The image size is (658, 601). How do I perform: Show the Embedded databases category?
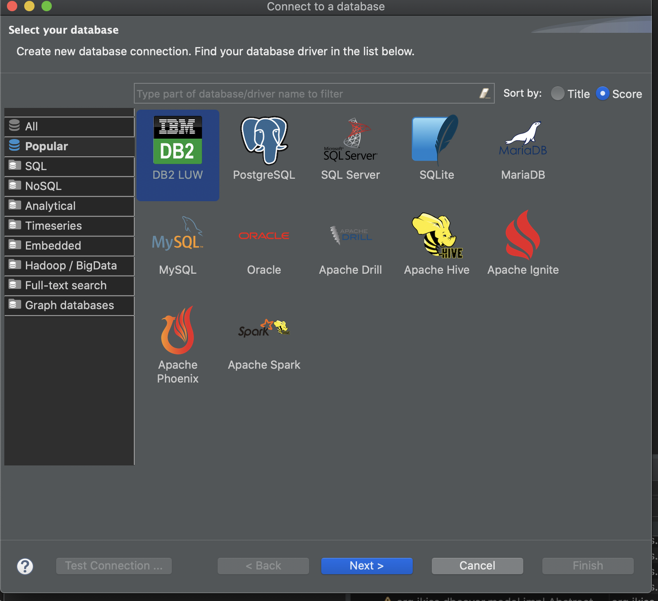(69, 246)
